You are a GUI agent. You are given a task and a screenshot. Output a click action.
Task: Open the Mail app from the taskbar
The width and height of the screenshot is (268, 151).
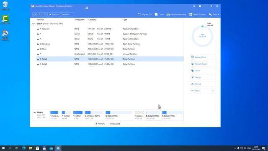[x=51, y=148]
